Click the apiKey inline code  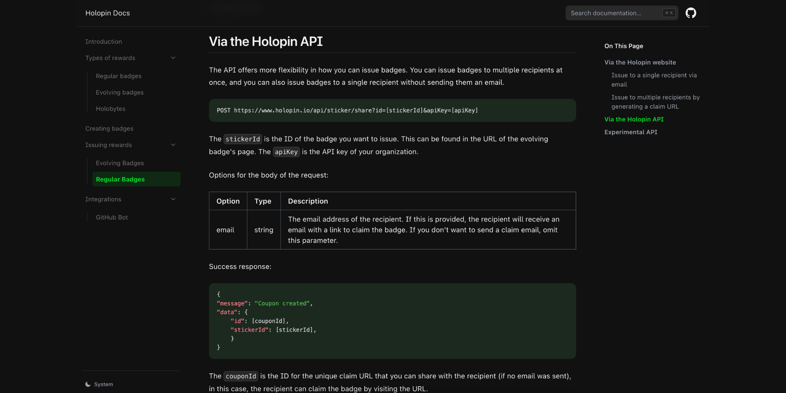[286, 152]
